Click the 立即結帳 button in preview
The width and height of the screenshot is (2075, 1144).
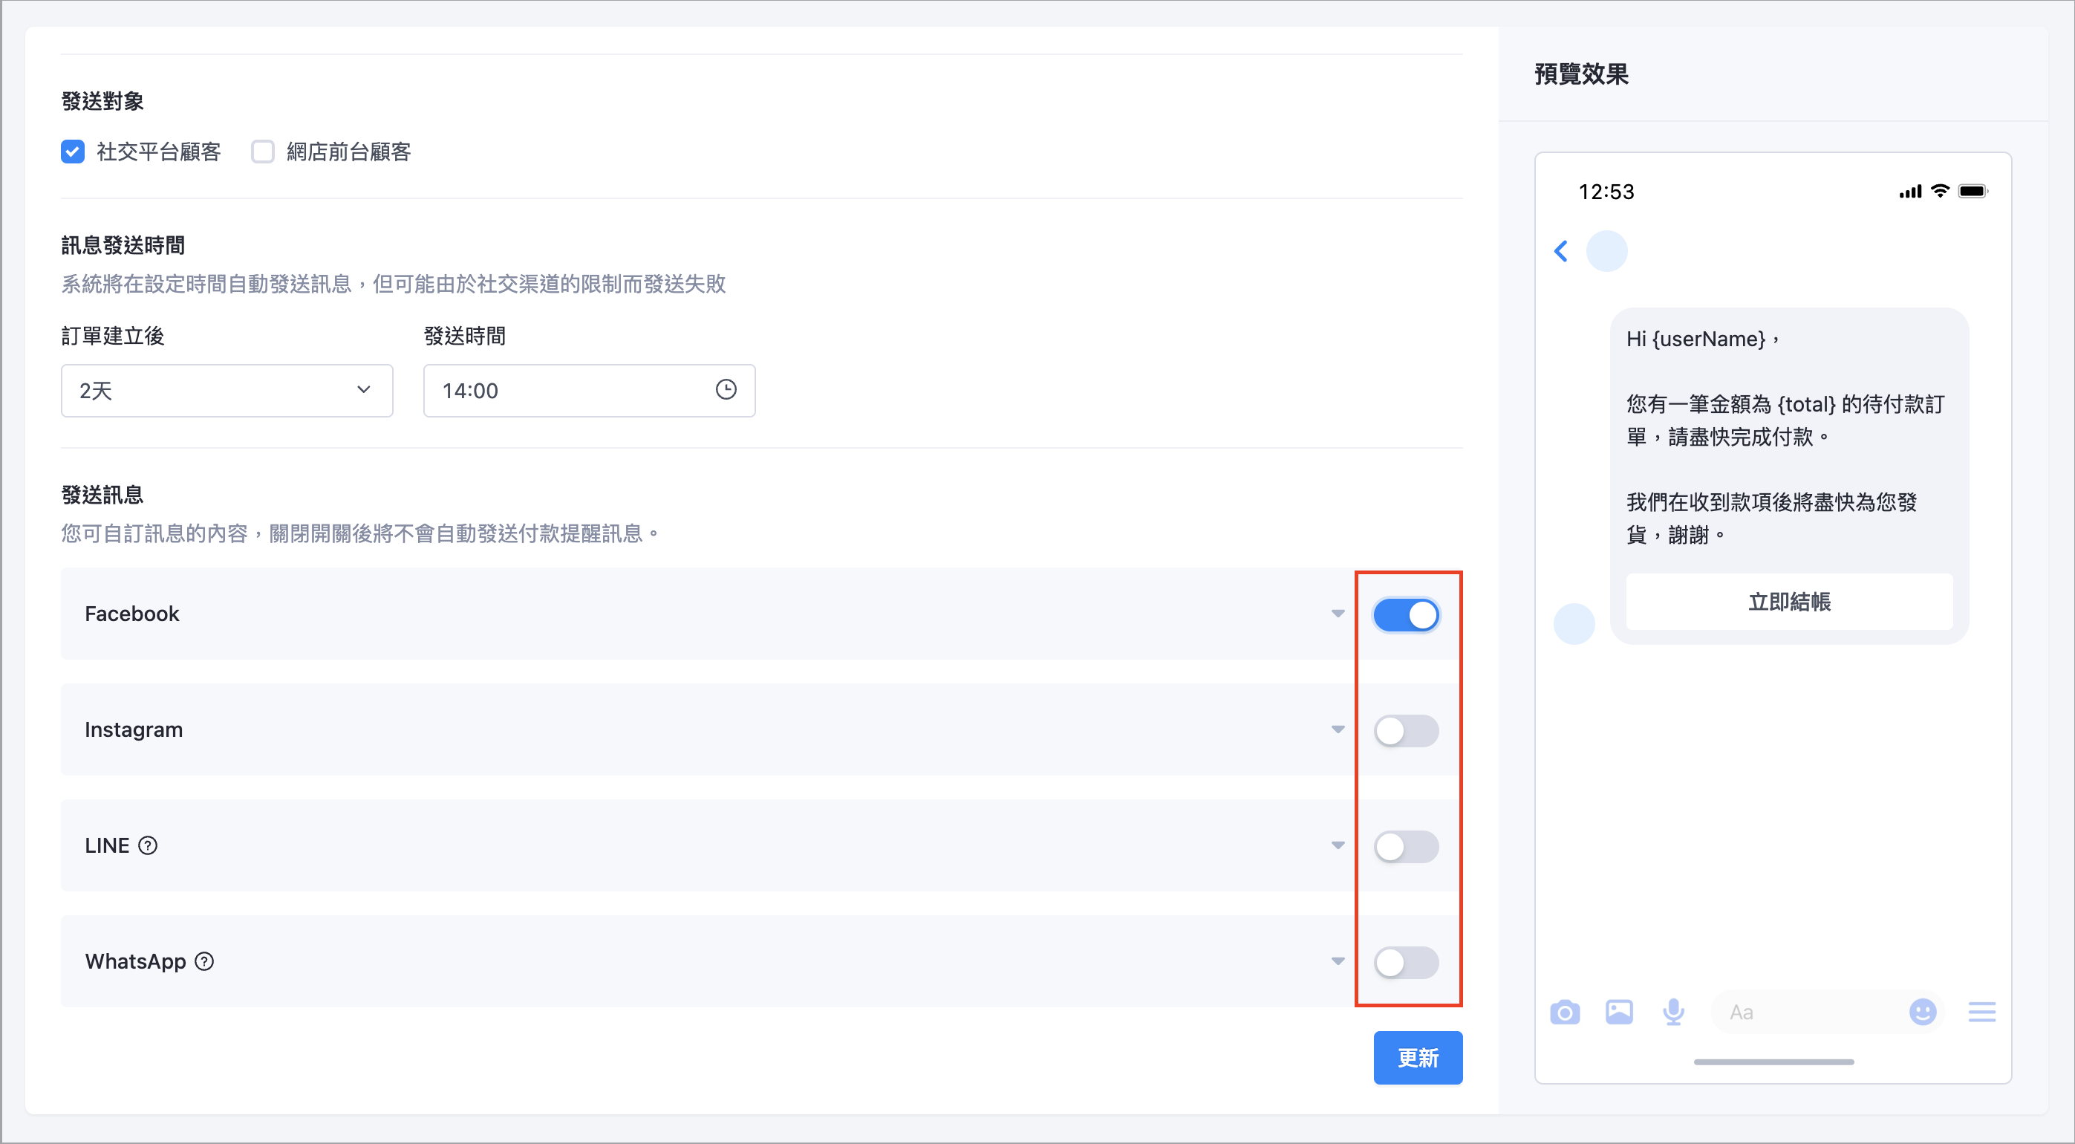pyautogui.click(x=1789, y=602)
